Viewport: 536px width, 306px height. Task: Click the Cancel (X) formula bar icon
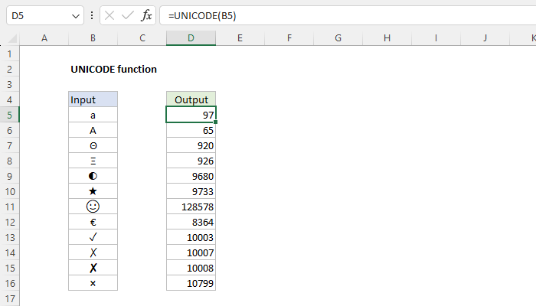(x=109, y=15)
